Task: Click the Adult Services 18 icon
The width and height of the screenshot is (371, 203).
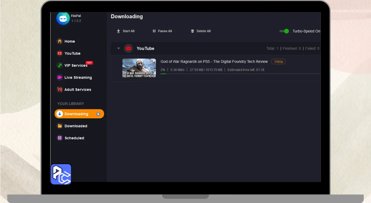Action: pos(60,89)
